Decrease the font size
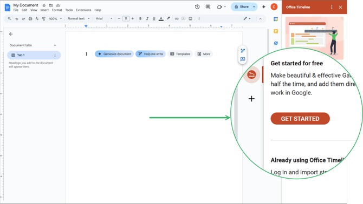This screenshot has width=363, height=204. pyautogui.click(x=119, y=19)
